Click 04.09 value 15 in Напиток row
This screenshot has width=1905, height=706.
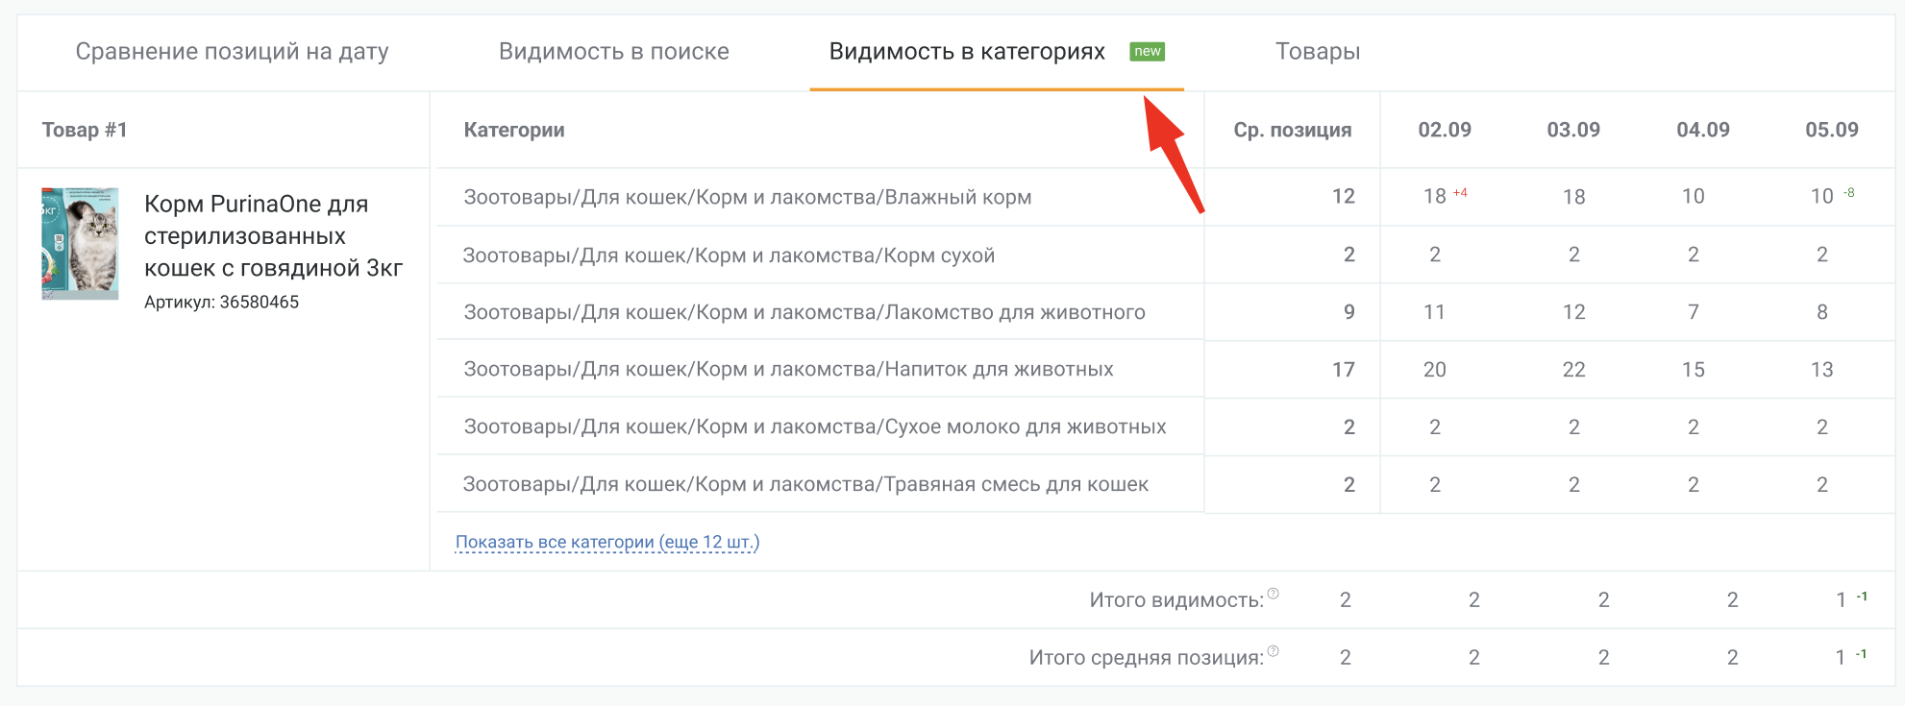(x=1694, y=370)
